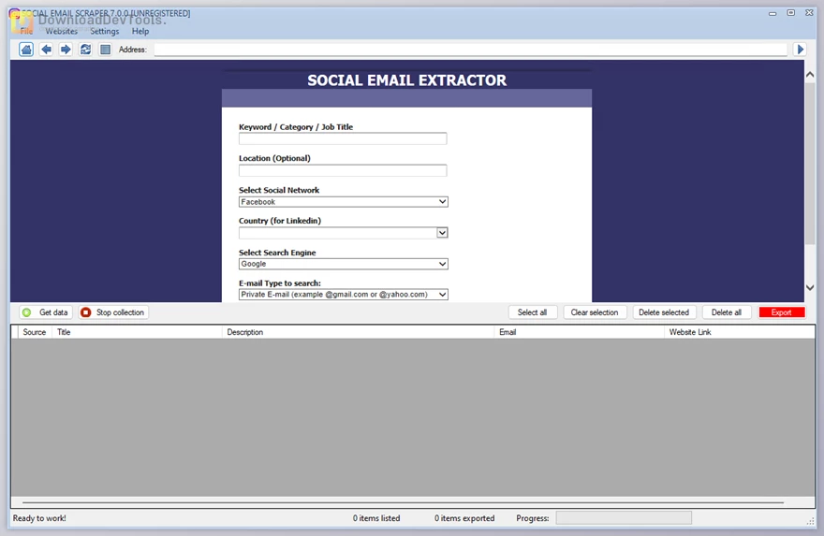The height and width of the screenshot is (536, 824).
Task: Maximize the Social Email Scraper window
Action: (x=791, y=12)
